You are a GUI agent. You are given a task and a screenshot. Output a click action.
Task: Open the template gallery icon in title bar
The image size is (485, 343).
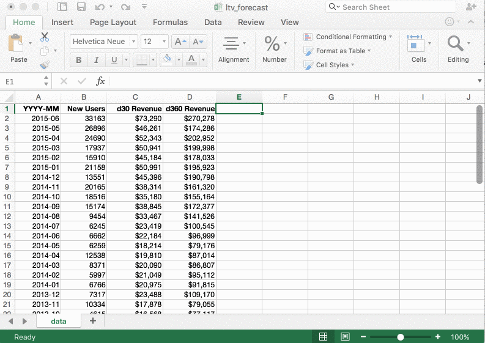click(62, 7)
